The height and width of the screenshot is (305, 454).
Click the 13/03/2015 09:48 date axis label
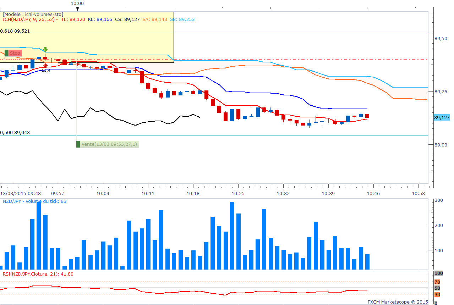click(20, 193)
